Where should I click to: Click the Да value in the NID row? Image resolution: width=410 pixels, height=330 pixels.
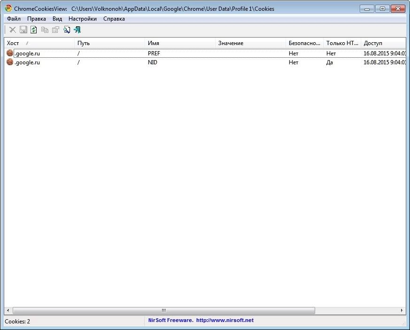coord(330,62)
